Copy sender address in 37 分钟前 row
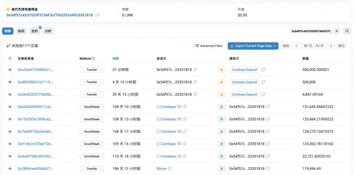The width and height of the screenshot is (354, 175). click(195, 70)
